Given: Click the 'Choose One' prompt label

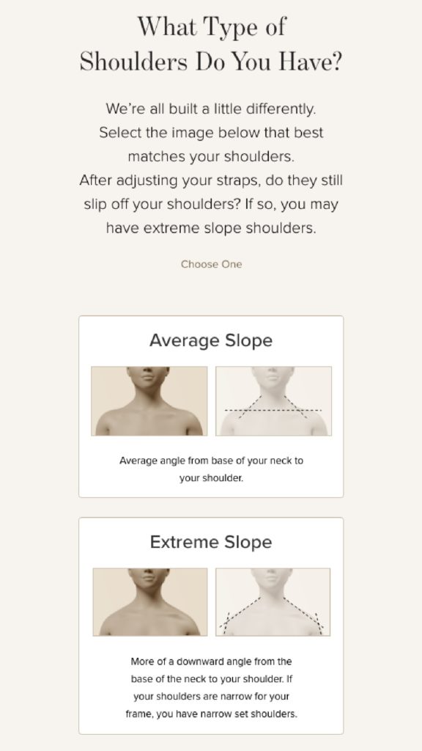Looking at the screenshot, I should coord(211,264).
